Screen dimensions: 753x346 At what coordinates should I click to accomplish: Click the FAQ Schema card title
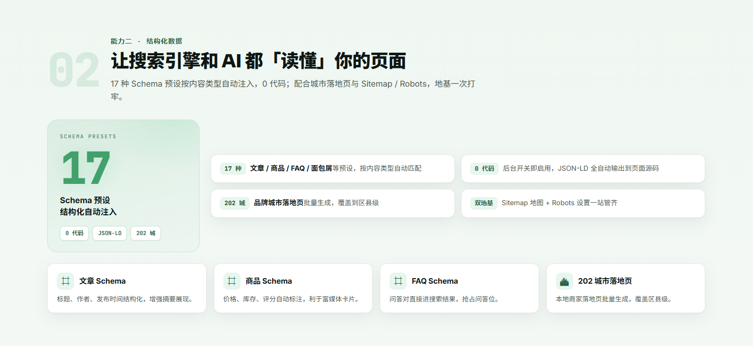point(435,281)
